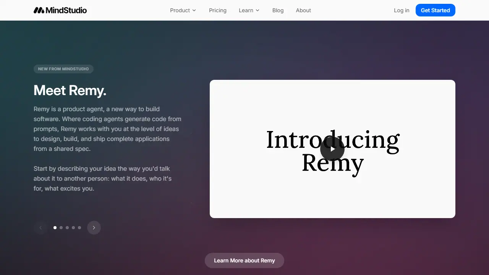Click the Meet Remy heading
This screenshot has height=275, width=489.
[70, 91]
